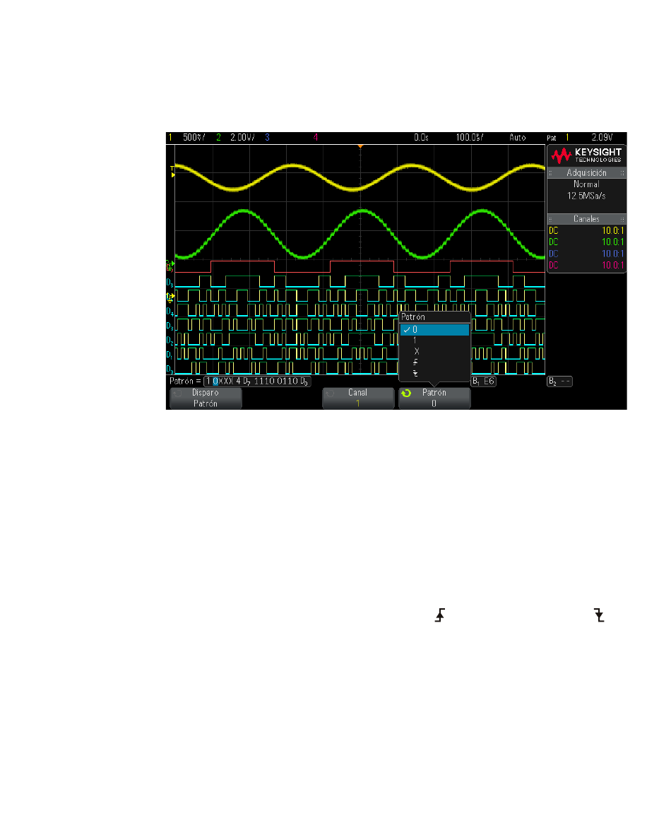The image size is (671, 823).
Task: Open the Canal 1 softkey
Action: coord(358,398)
